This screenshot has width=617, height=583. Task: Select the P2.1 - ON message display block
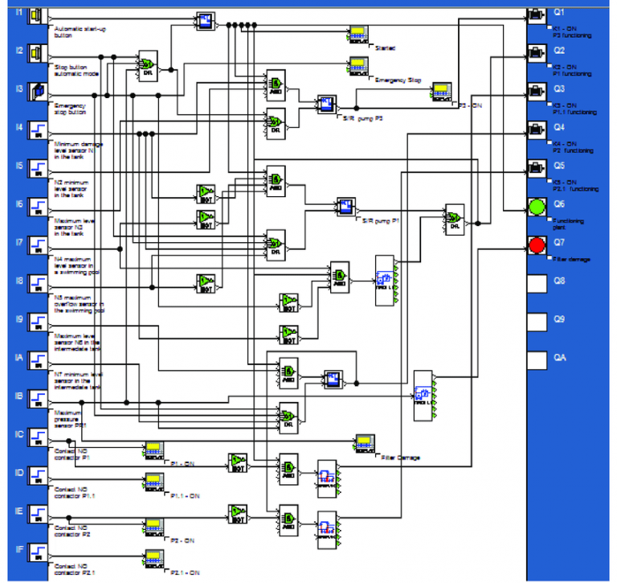click(153, 557)
